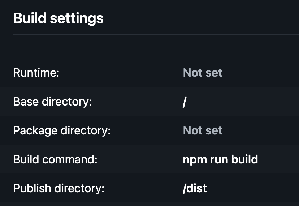This screenshot has width=299, height=206.
Task: Click the word Build in the heading
Action: 30,18
